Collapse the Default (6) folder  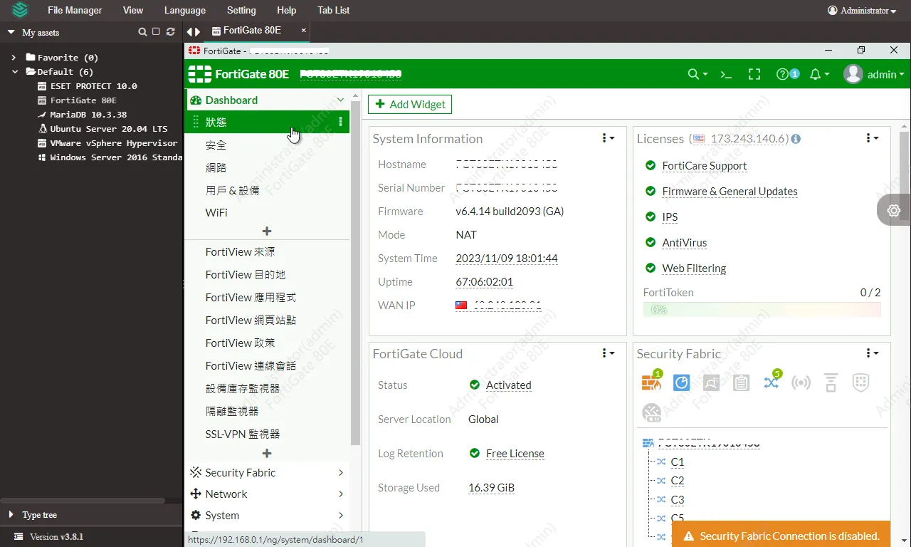coord(14,72)
